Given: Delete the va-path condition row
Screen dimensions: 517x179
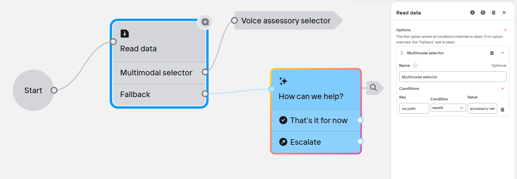Looking at the screenshot, I should (x=502, y=110).
